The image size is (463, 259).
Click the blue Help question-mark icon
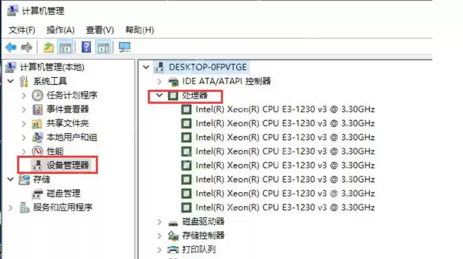coord(87,47)
